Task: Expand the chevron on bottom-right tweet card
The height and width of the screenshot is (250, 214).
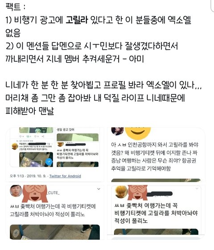Action: [x=197, y=188]
